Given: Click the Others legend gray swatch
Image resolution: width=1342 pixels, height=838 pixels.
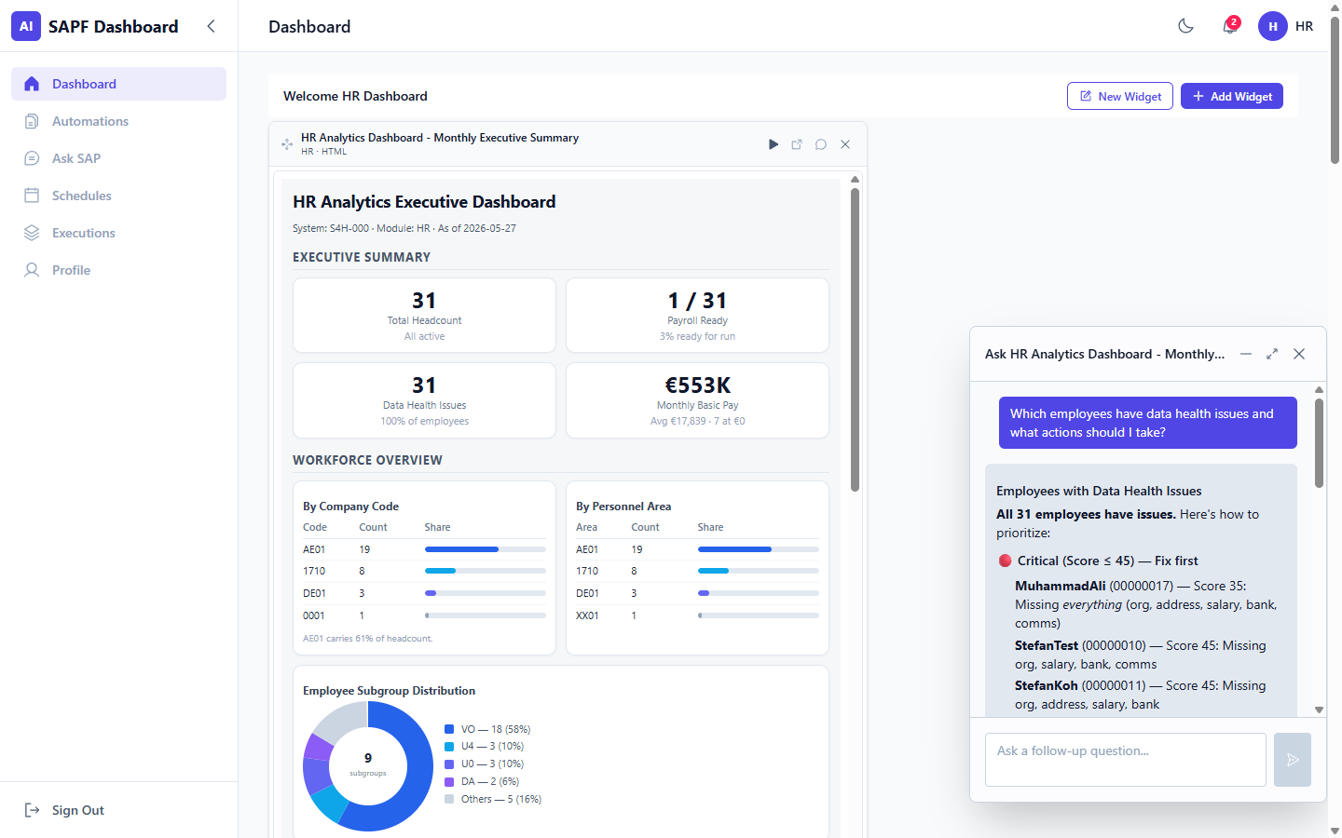Looking at the screenshot, I should (x=449, y=799).
